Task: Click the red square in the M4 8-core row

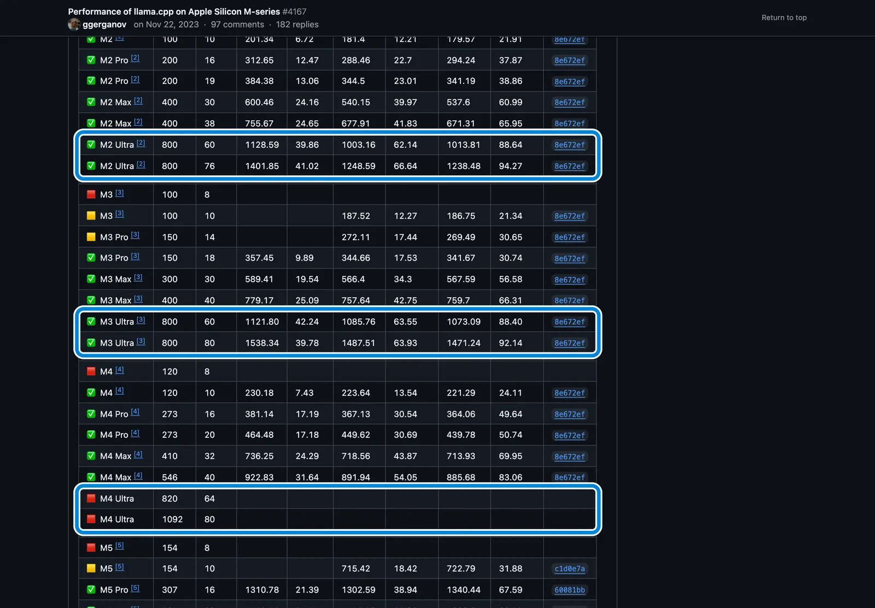Action: [91, 372]
